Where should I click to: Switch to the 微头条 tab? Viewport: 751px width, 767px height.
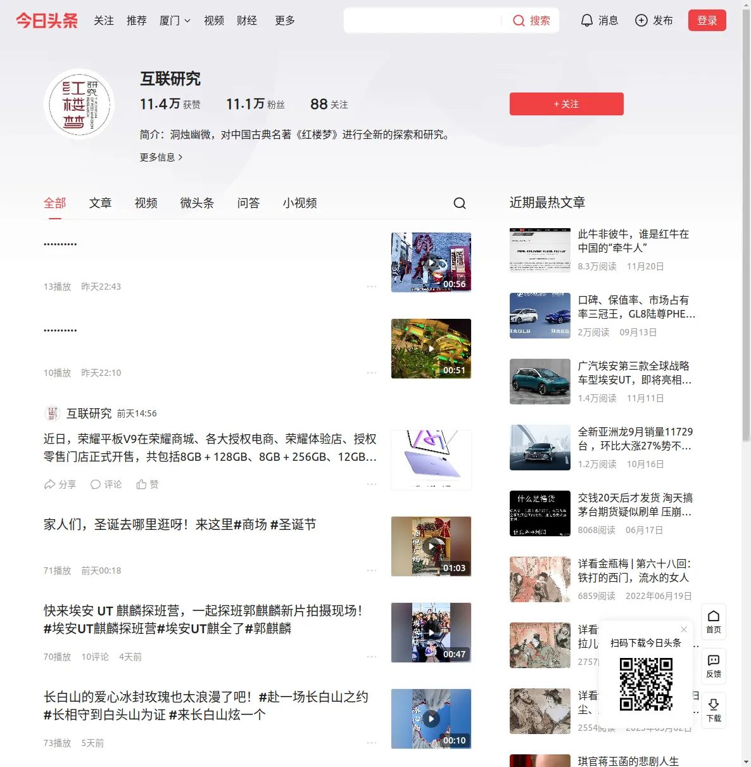(x=197, y=203)
